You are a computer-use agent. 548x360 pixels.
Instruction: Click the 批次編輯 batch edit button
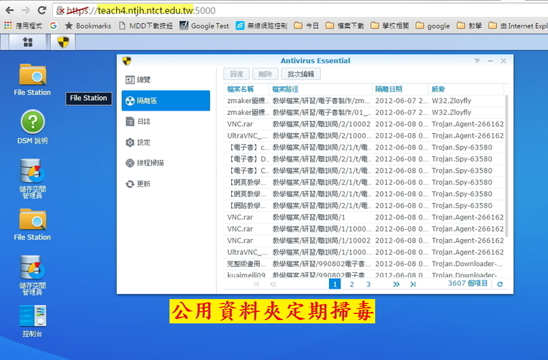300,74
